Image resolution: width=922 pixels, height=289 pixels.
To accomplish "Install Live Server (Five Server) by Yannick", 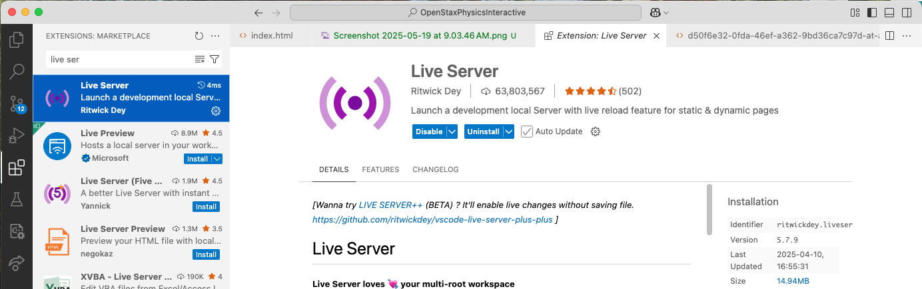I will click(x=206, y=207).
